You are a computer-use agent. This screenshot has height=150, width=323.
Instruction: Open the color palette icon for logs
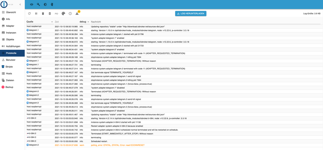point(63,13)
